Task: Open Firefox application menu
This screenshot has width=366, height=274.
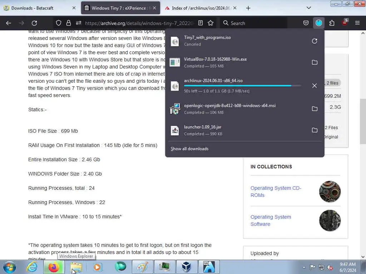Action: pyautogui.click(x=357, y=23)
